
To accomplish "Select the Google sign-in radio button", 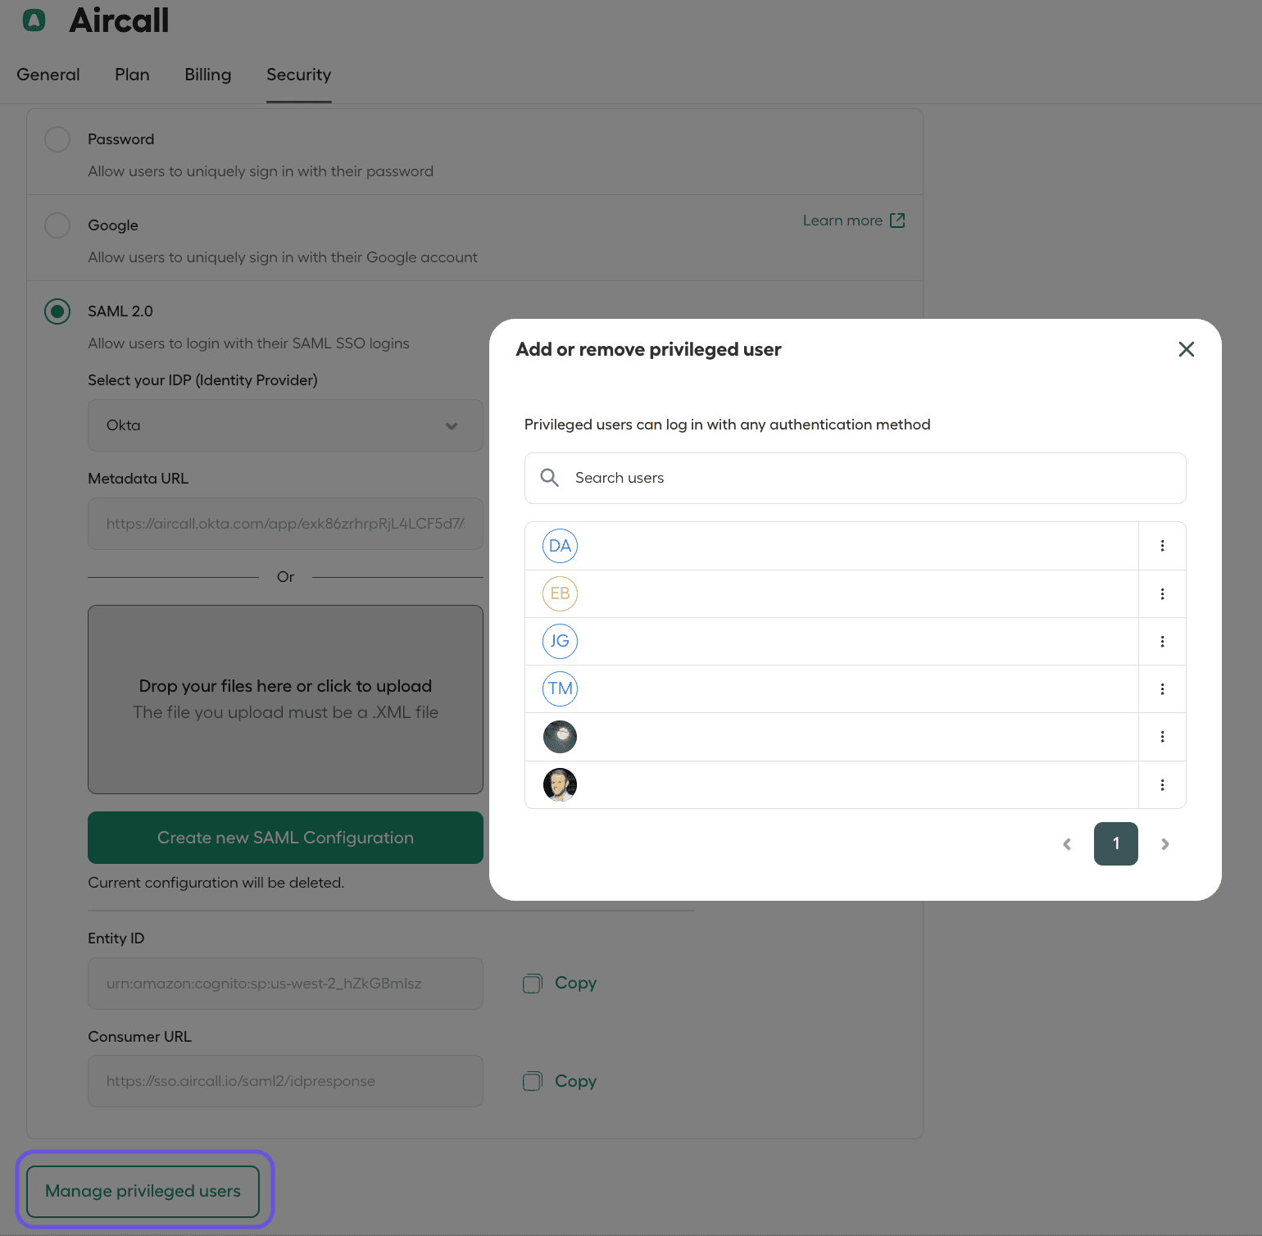I will [57, 225].
